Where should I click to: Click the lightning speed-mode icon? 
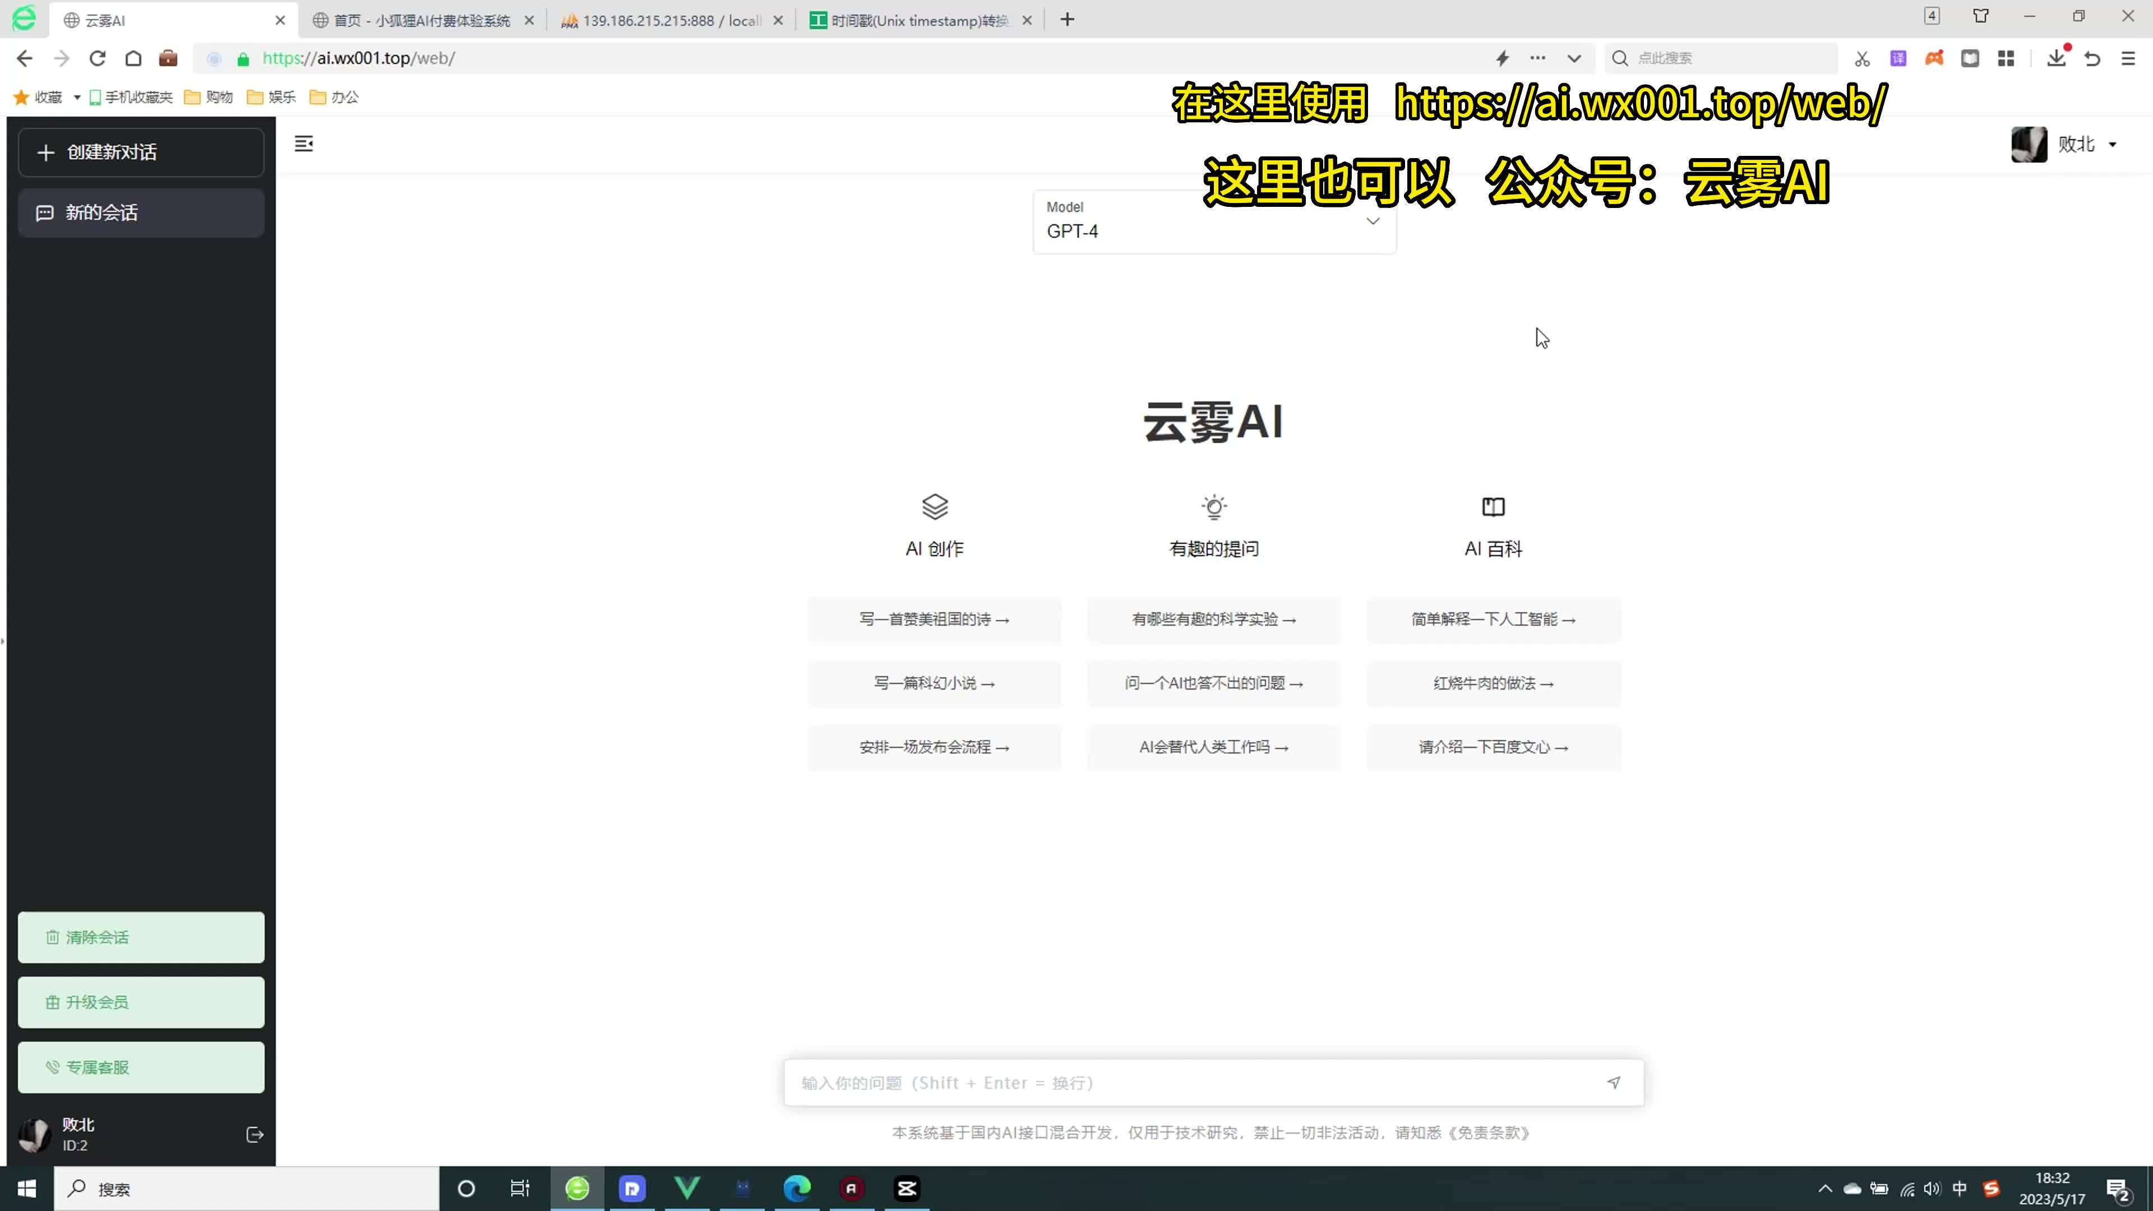(x=1503, y=58)
